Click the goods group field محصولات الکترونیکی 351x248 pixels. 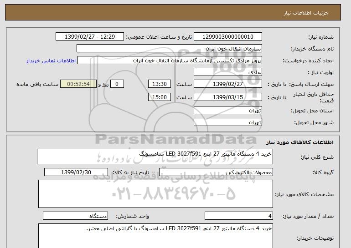tap(216, 172)
